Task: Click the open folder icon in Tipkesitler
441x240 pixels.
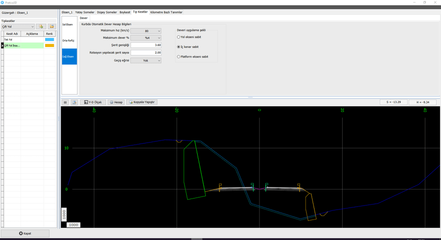Action: 51,26
